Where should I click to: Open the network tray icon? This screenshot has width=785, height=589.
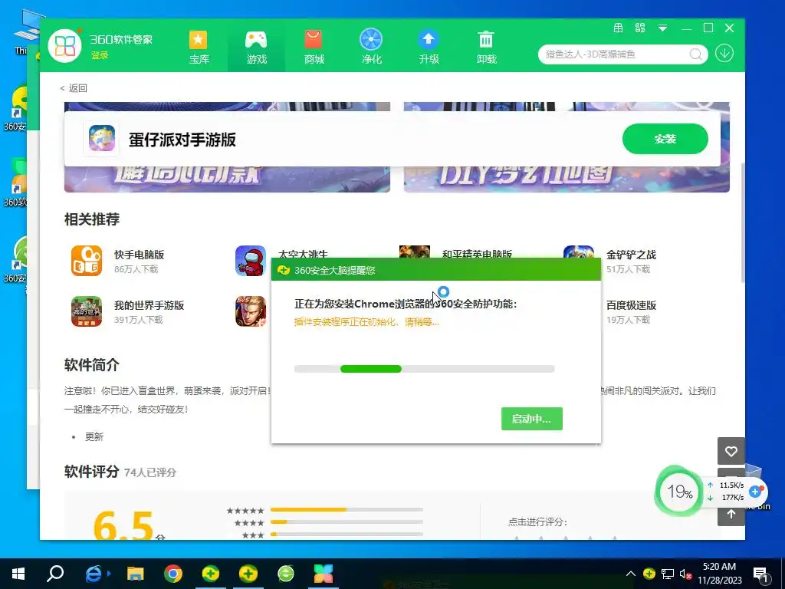668,574
